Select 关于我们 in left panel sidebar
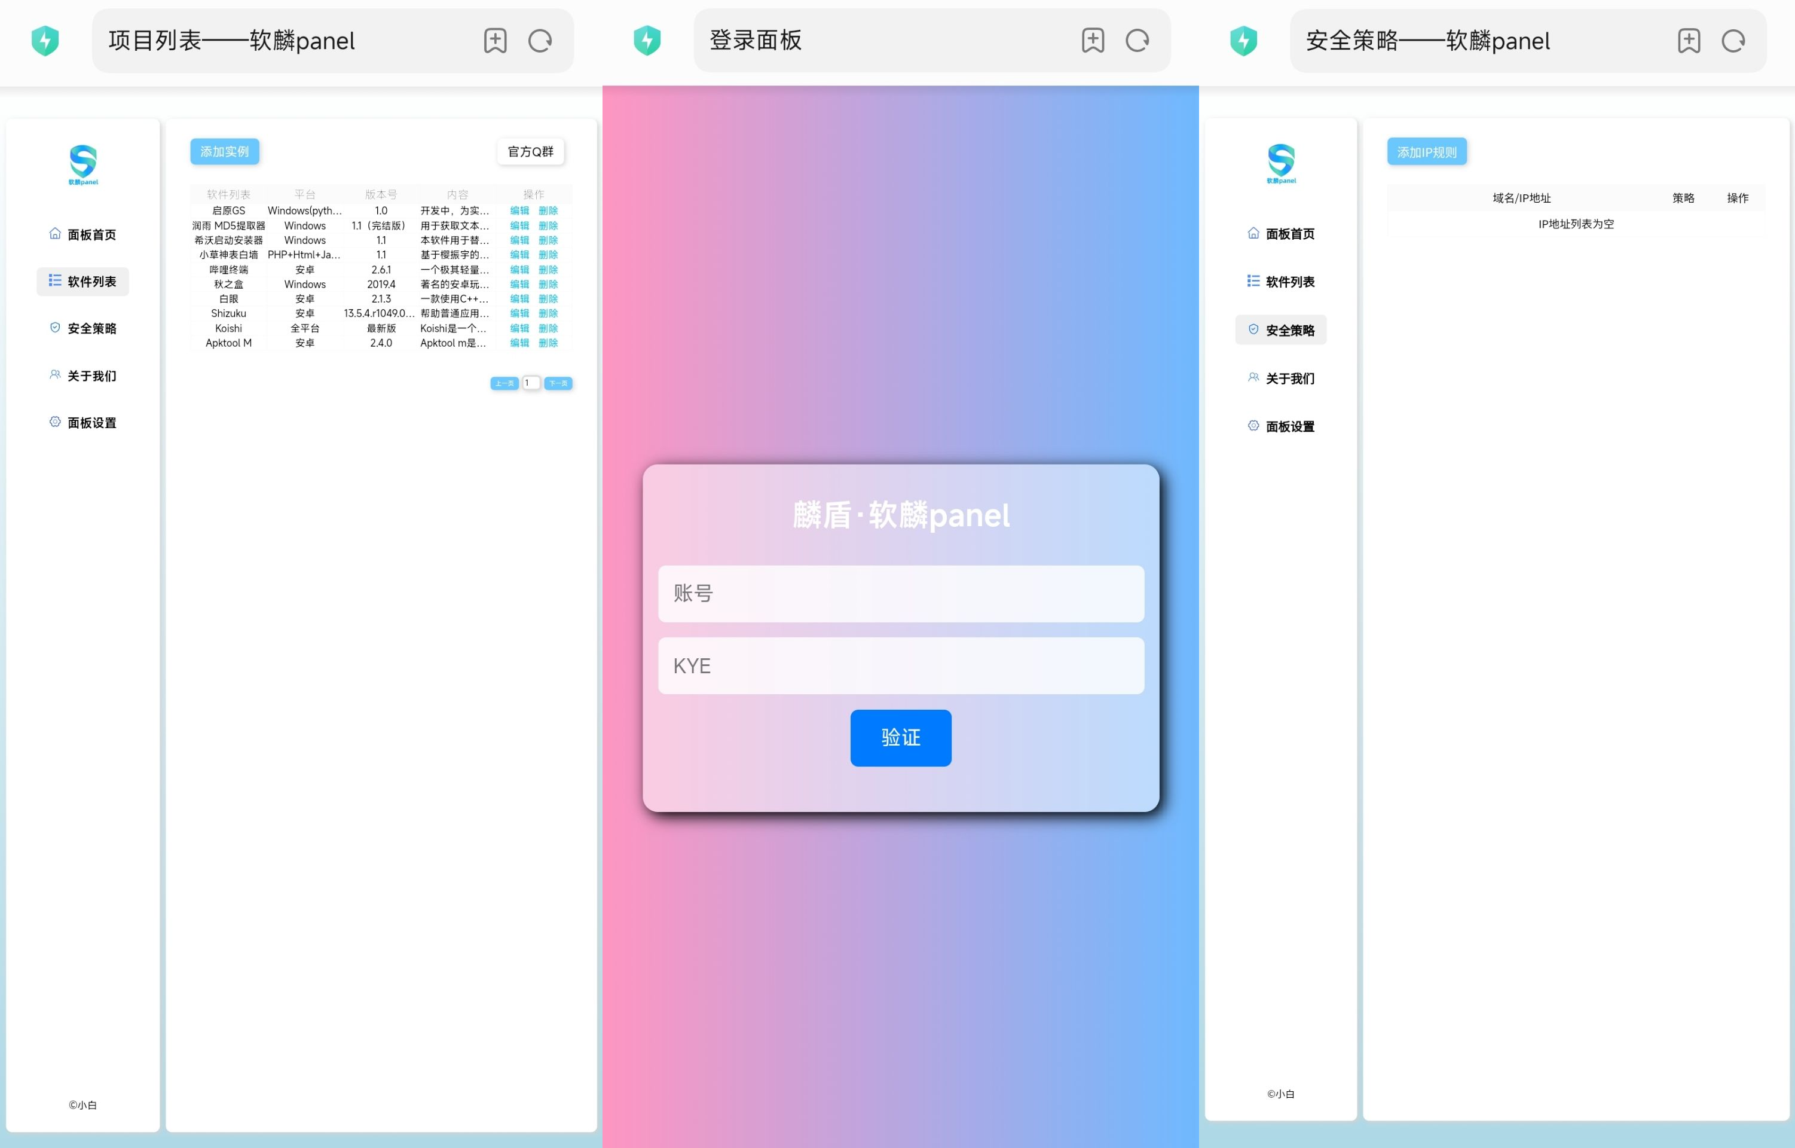This screenshot has height=1148, width=1795. (x=82, y=375)
